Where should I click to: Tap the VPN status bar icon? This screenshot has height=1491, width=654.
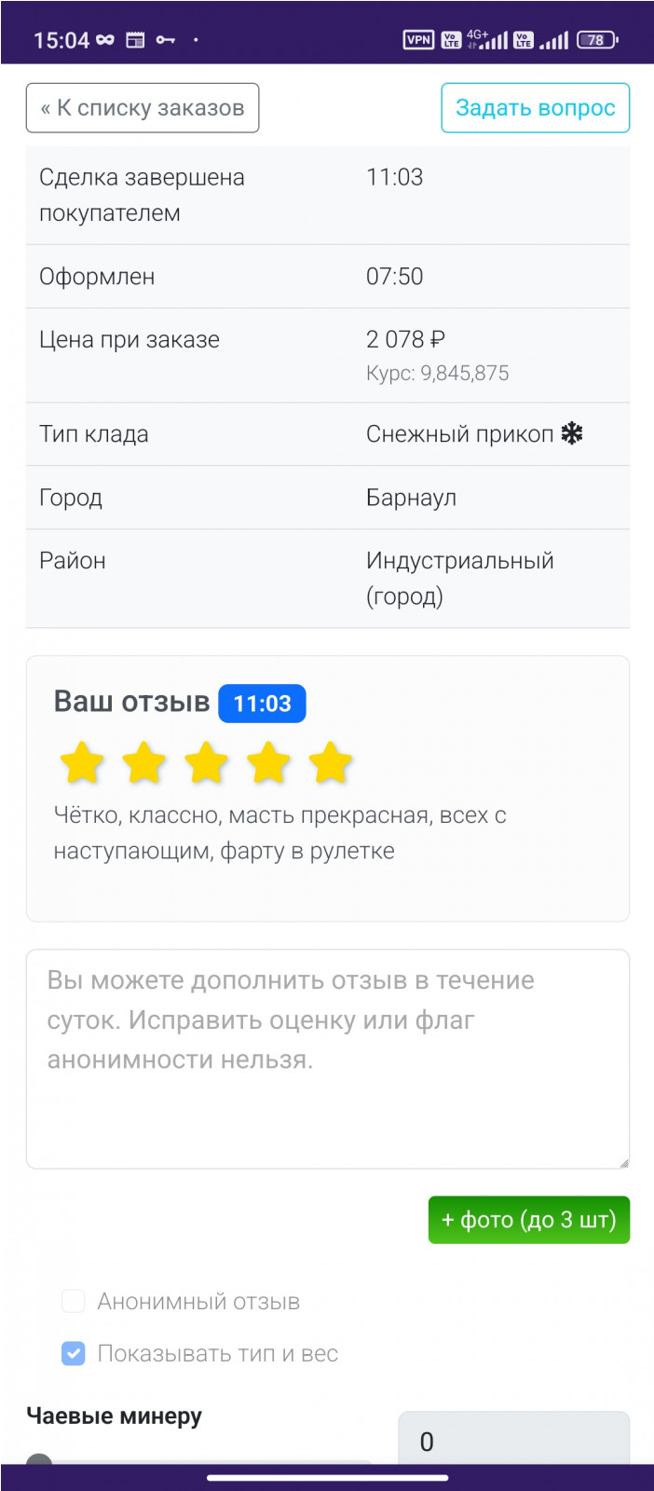(418, 39)
